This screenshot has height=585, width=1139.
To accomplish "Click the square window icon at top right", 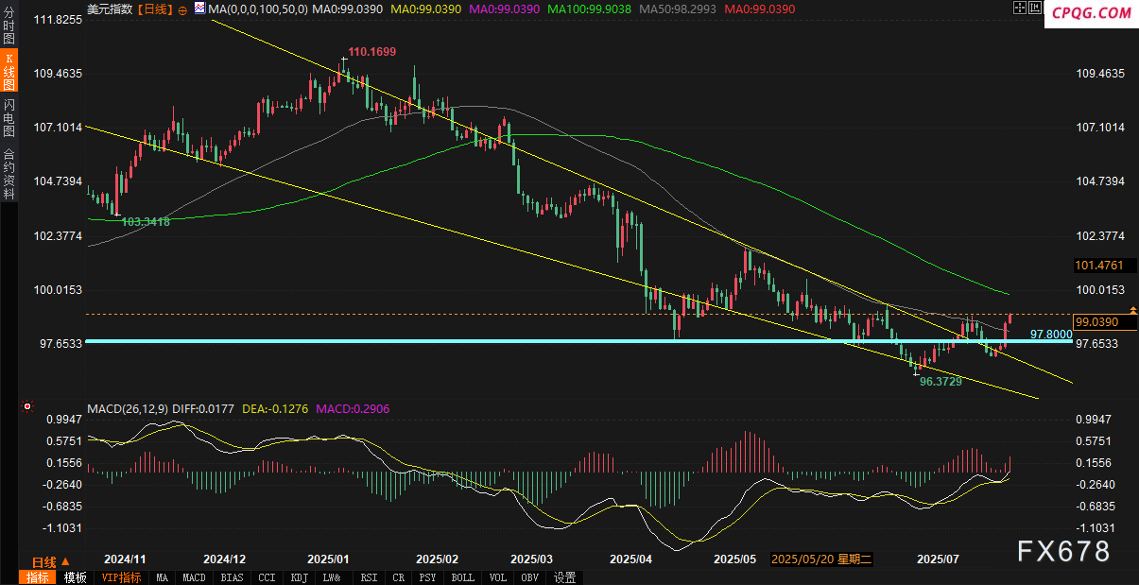I will pos(1036,9).
